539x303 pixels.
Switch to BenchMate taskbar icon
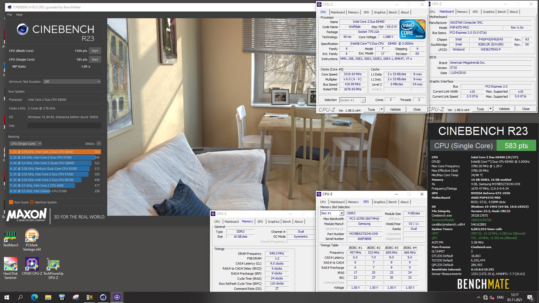click(90, 297)
